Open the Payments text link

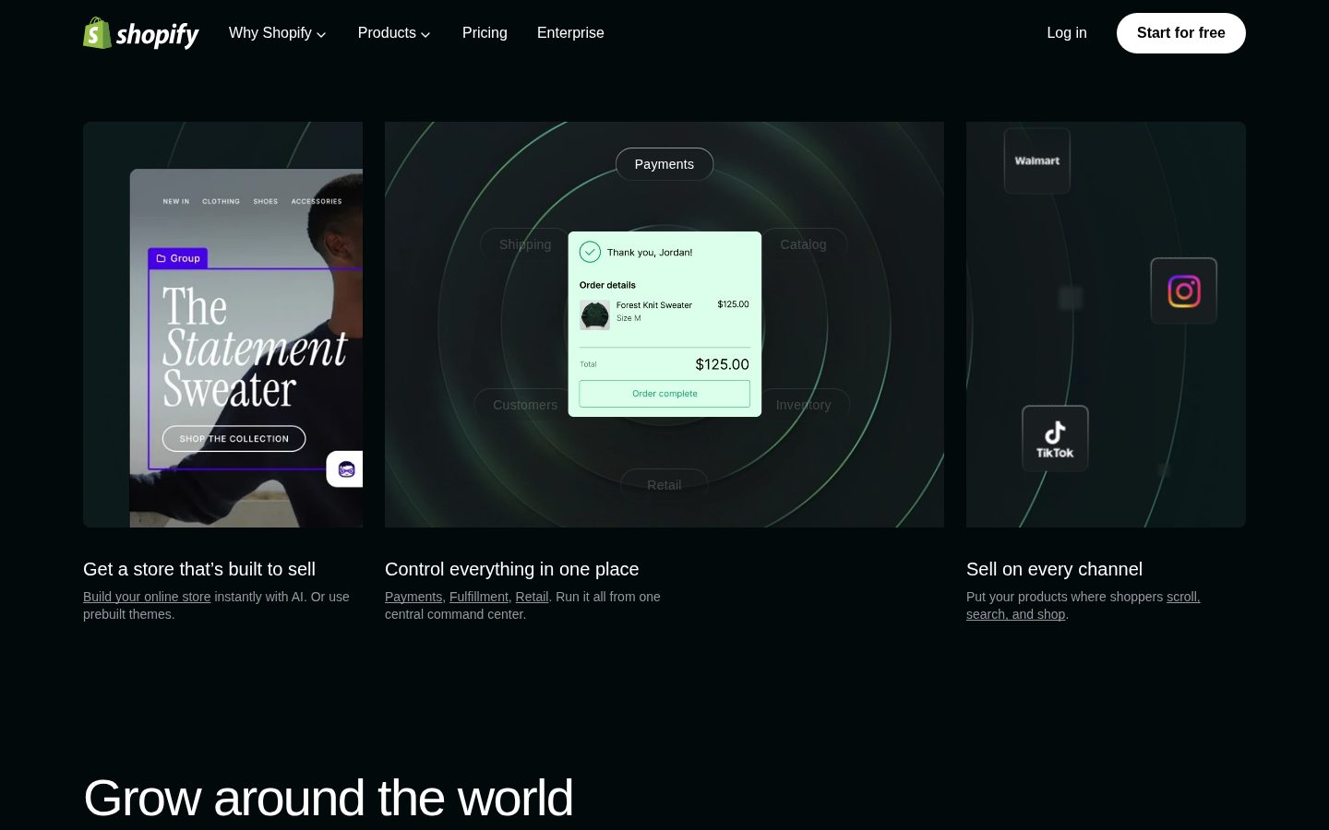pyautogui.click(x=413, y=597)
